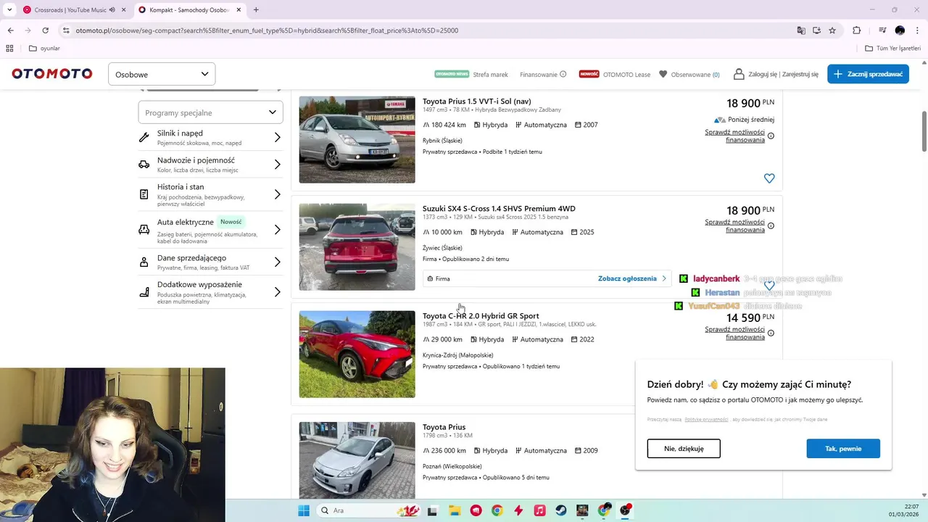Save the Toyota Prius 1.5 VVT-i listing heart
This screenshot has height=522, width=928.
(x=769, y=178)
